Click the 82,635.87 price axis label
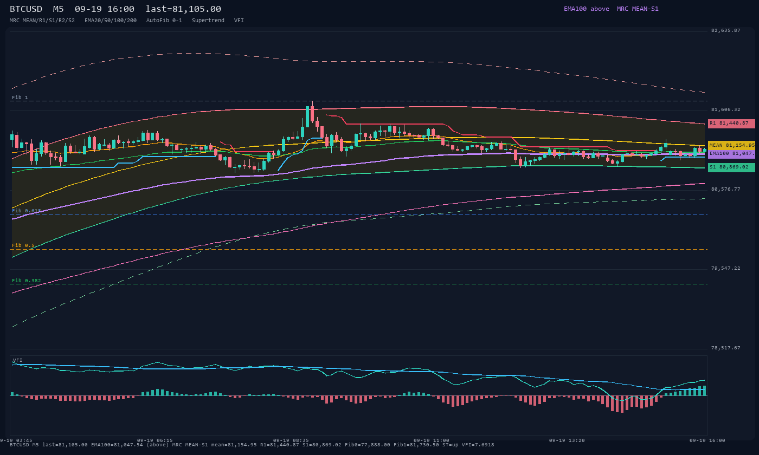The width and height of the screenshot is (759, 455). click(x=726, y=30)
